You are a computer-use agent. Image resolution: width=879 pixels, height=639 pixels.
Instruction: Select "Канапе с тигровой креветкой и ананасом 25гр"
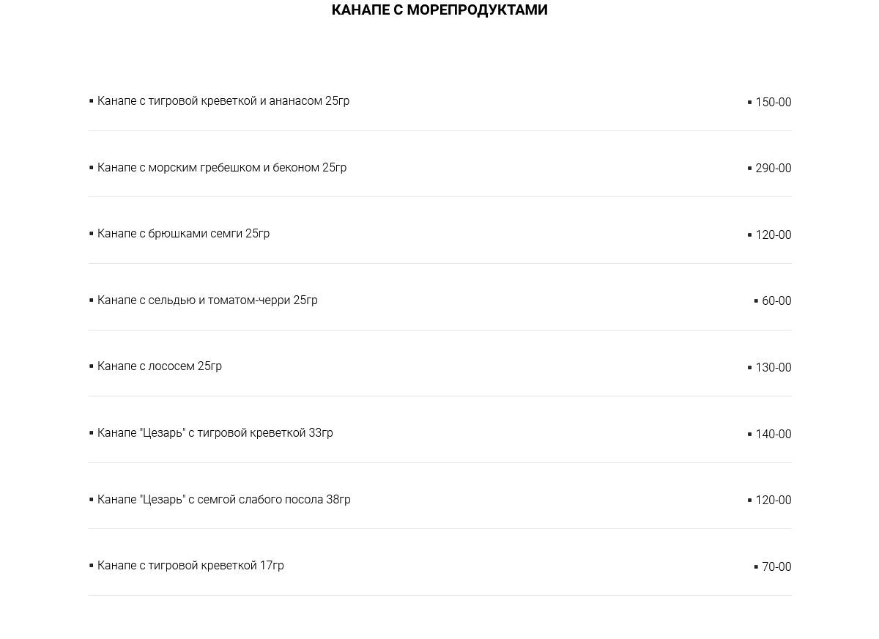pyautogui.click(x=223, y=101)
